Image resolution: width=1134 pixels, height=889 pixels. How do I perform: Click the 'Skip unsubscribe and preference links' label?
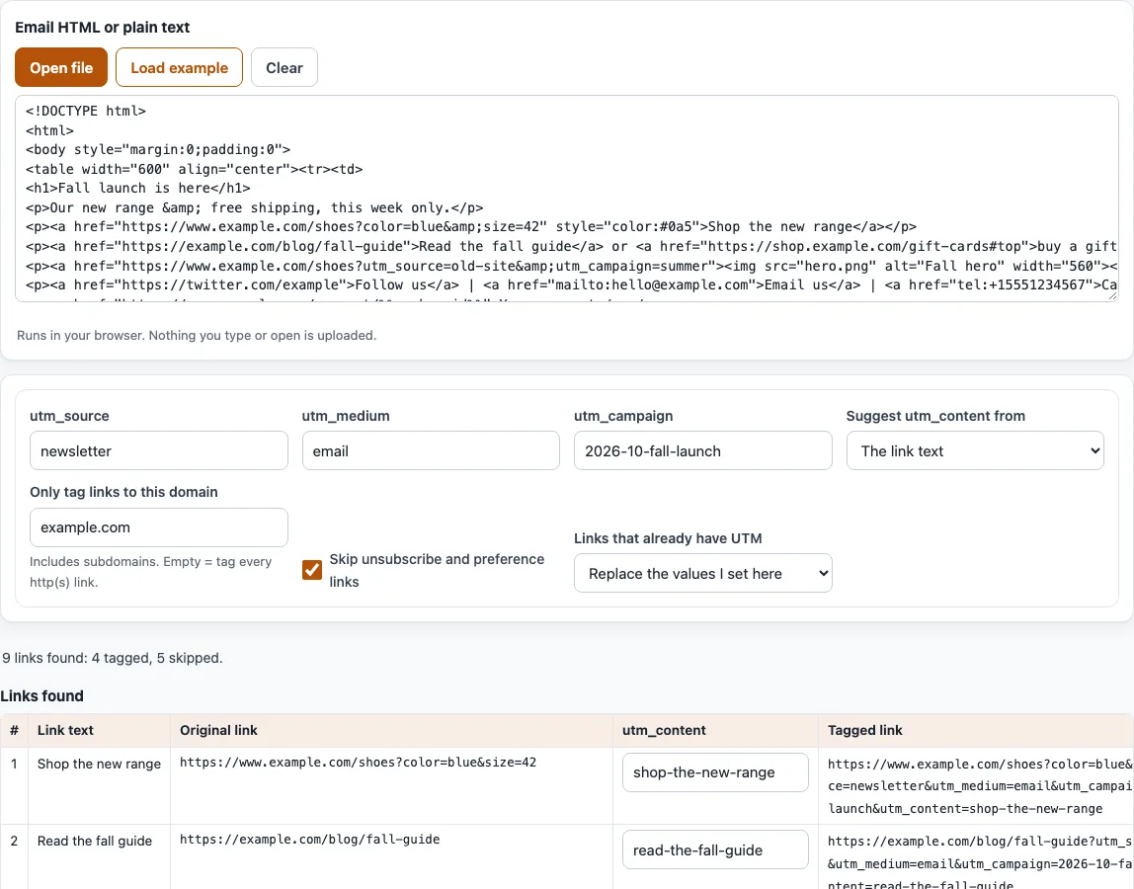437,570
